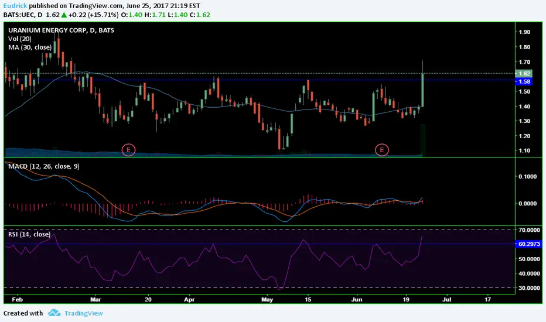Image resolution: width=546 pixels, height=322 pixels.
Task: Open the Eudrick author profile link
Action: (15, 6)
